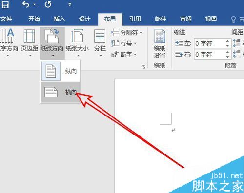Click the 页边距 margins icon

[29, 37]
